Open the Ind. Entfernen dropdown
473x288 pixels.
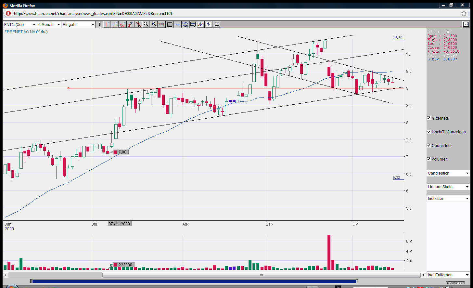[448, 275]
